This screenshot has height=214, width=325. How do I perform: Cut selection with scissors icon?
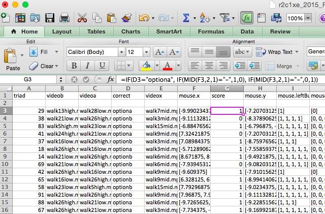(x=82, y=18)
